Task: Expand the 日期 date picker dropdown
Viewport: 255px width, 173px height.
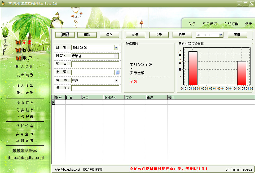Action: tap(116, 48)
